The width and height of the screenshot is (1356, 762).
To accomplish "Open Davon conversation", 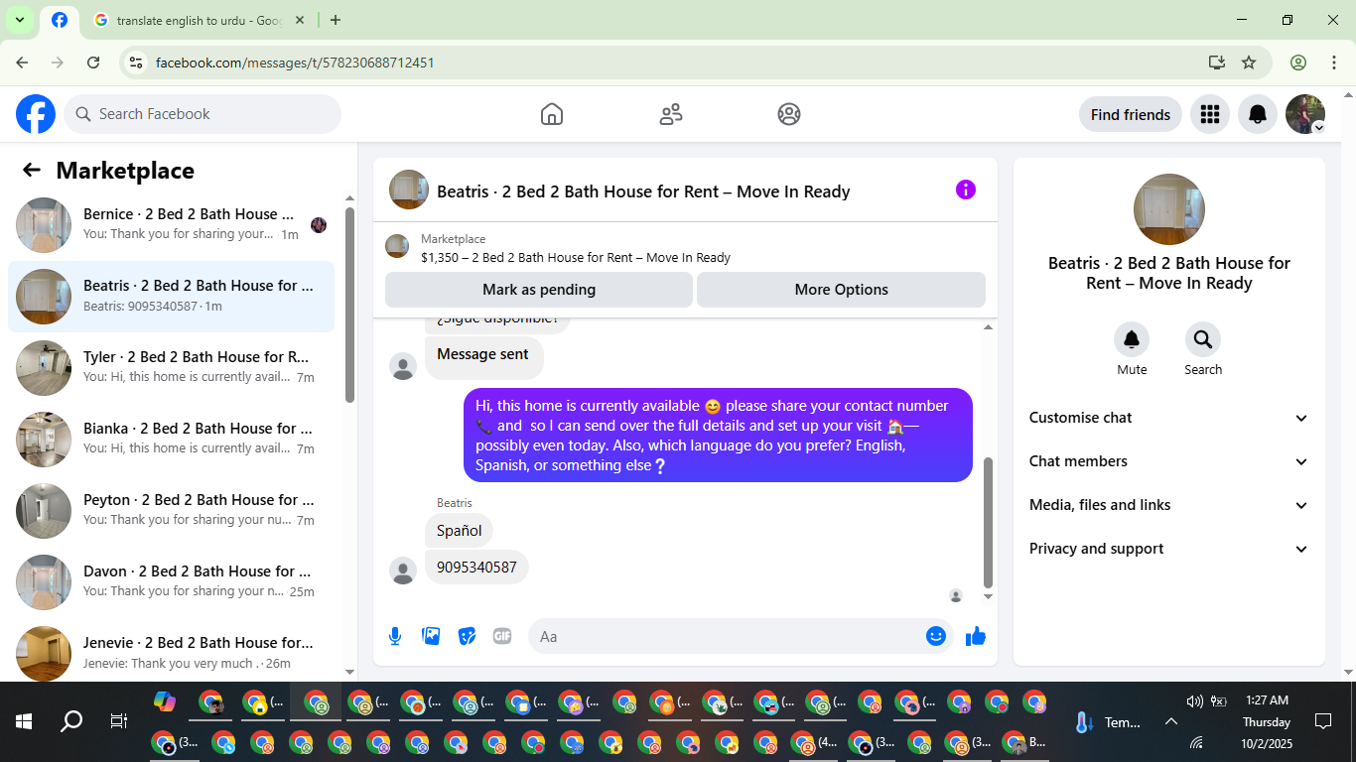I will pos(171,582).
